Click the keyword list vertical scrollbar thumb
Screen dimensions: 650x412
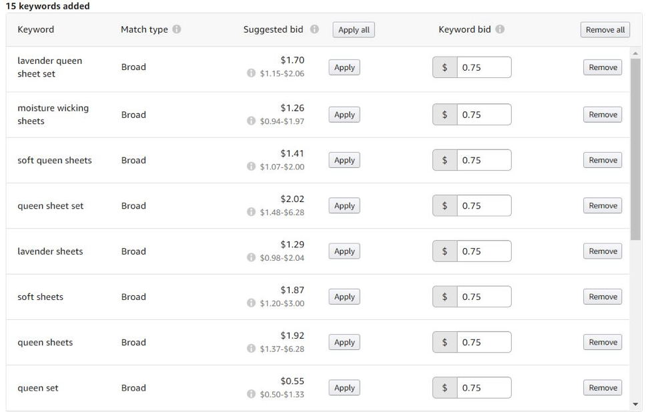tap(635, 149)
